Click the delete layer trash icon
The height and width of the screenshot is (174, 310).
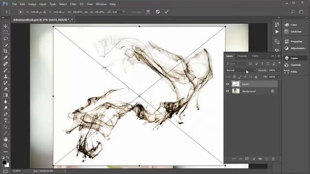pos(273,159)
